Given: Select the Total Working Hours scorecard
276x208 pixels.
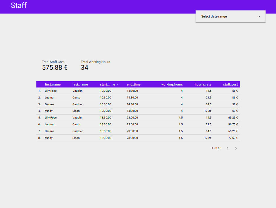Looking at the screenshot, I should 95,65.
